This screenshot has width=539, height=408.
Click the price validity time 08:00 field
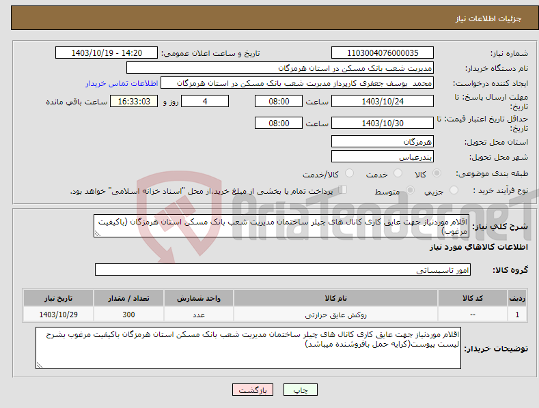click(279, 123)
